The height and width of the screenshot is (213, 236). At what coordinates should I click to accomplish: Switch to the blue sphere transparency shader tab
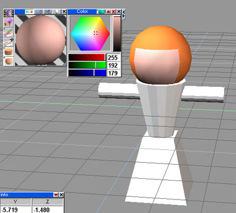pos(38,12)
